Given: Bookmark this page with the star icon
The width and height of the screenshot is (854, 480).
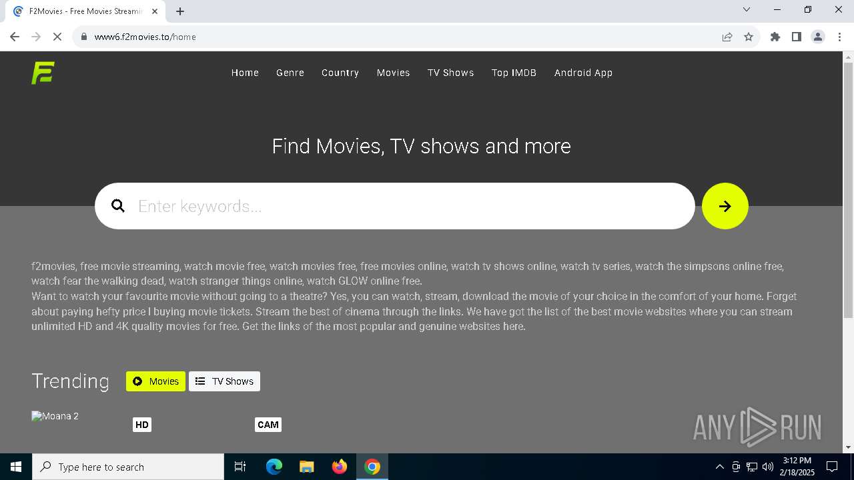Looking at the screenshot, I should (x=749, y=37).
